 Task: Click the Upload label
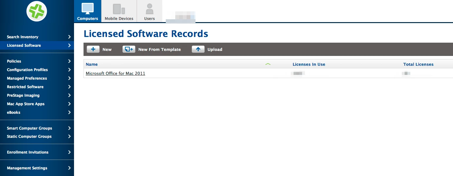coord(215,49)
